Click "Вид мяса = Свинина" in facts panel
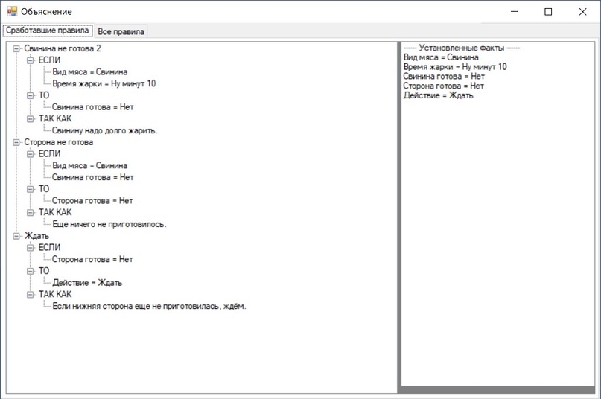 [x=441, y=57]
